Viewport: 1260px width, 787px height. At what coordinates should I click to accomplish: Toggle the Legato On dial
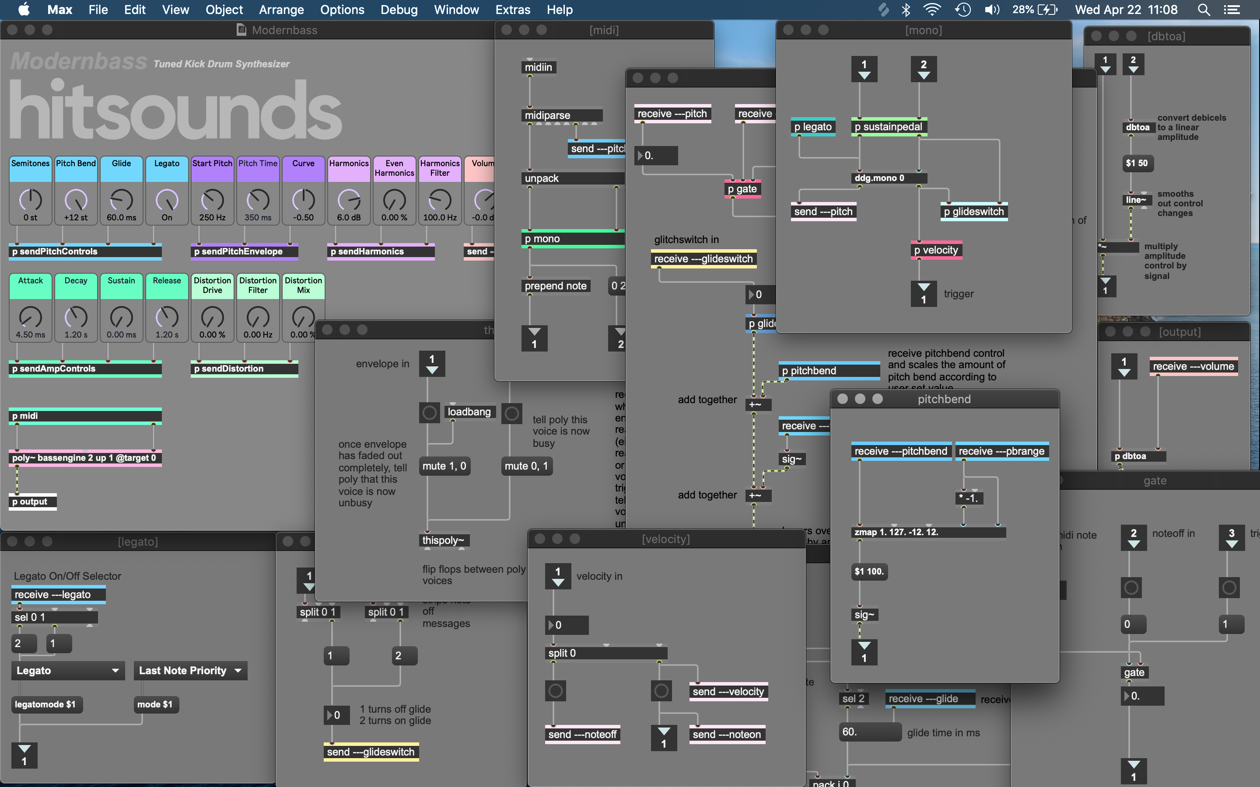(167, 200)
